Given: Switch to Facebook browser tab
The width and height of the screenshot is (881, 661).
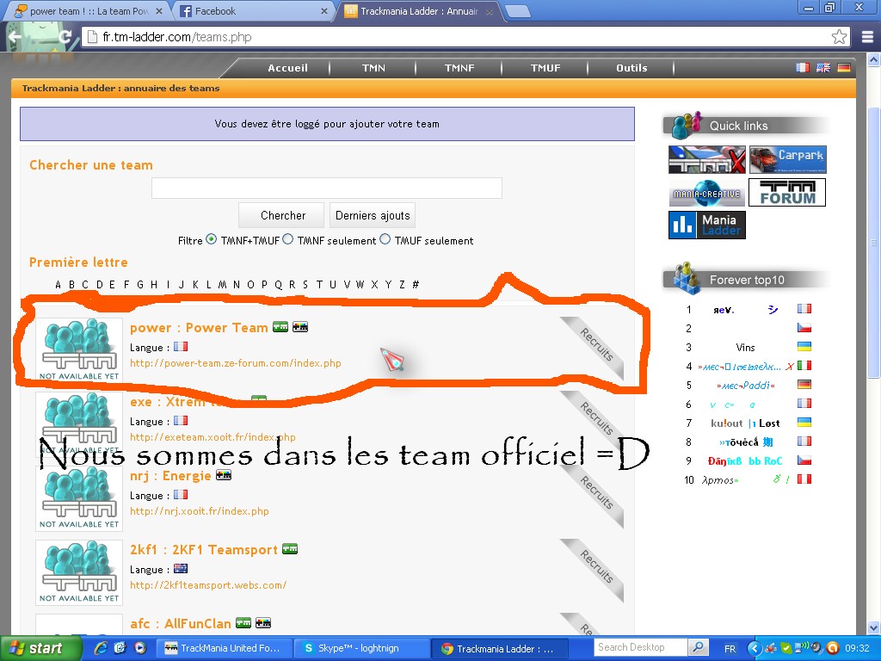Looking at the screenshot, I should click(x=252, y=11).
